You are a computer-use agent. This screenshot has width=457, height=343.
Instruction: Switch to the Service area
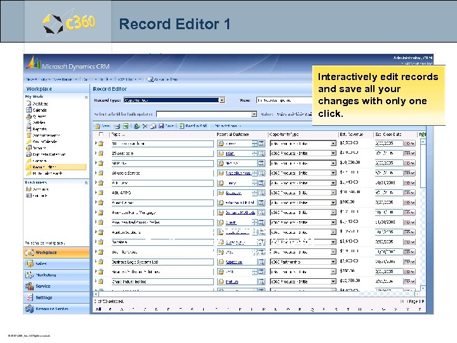[x=56, y=286]
